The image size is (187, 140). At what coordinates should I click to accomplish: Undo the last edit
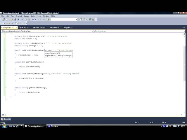33,20
